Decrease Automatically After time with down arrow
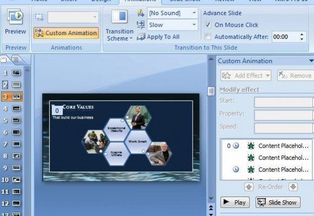 302,39
